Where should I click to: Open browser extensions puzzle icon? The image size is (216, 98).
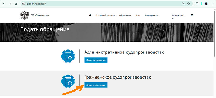click(197, 4)
